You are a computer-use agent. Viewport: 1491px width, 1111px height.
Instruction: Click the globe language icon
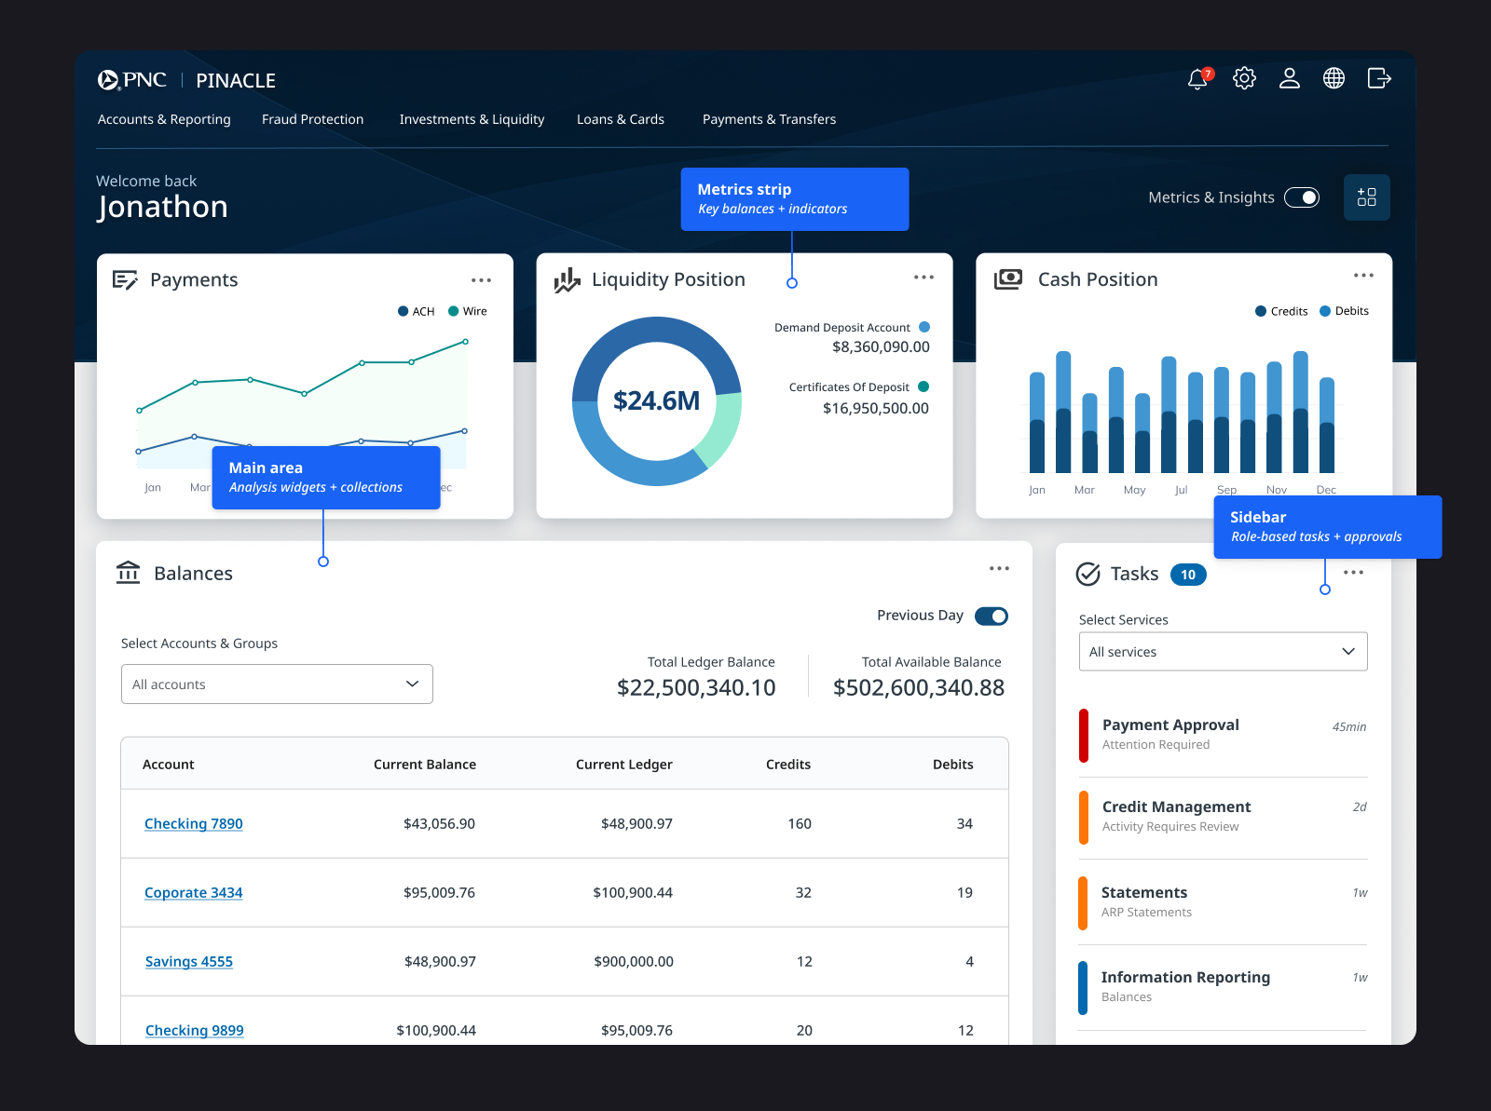pos(1334,78)
